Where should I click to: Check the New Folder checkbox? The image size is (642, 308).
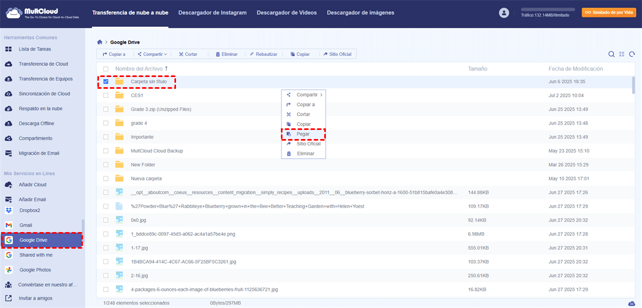tap(106, 165)
